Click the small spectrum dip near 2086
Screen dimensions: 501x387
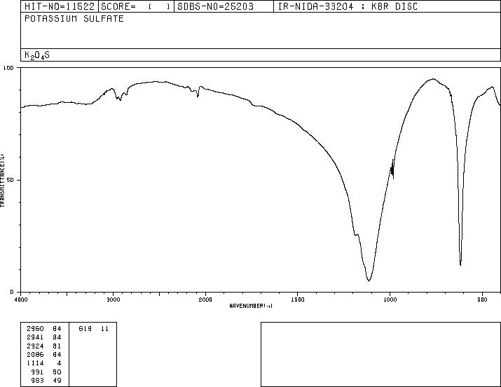(198, 96)
